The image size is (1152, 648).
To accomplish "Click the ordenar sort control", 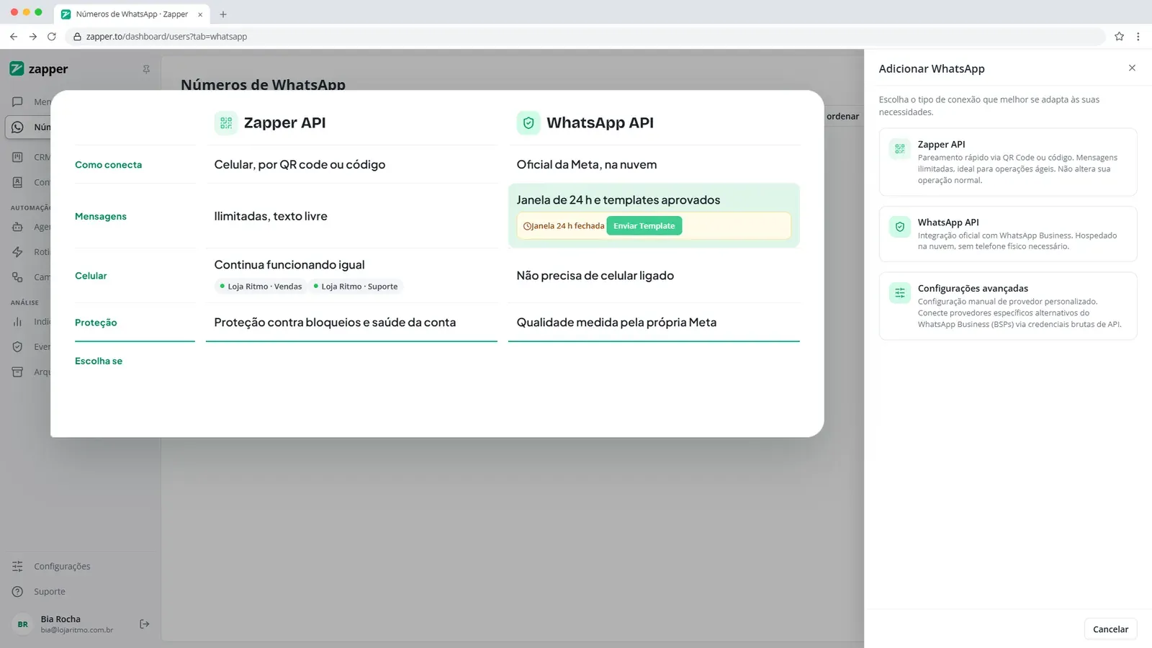I will coord(842,116).
